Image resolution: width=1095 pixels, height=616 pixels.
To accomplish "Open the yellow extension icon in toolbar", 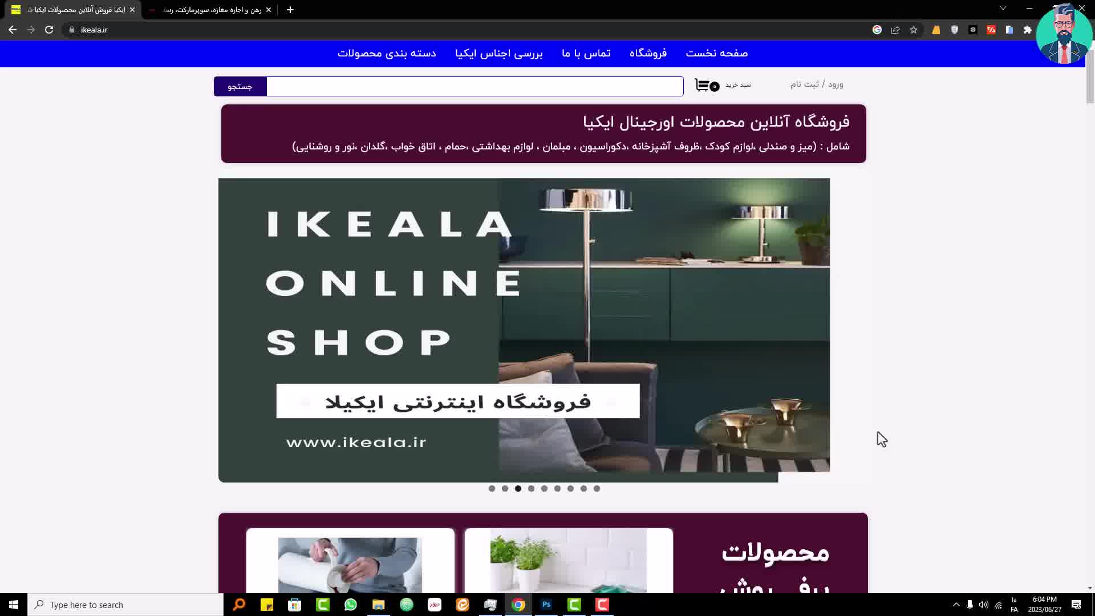I will [x=936, y=30].
